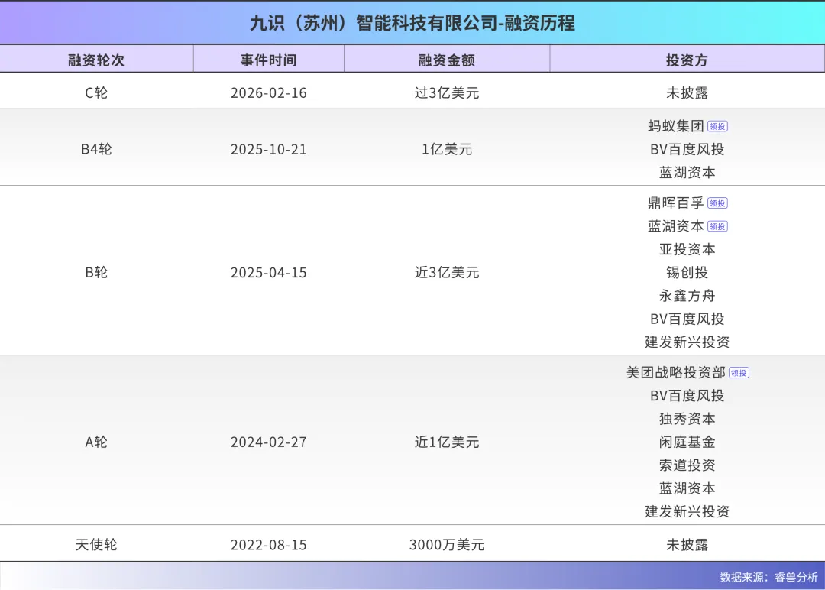Click investor 锡创投

click(687, 272)
